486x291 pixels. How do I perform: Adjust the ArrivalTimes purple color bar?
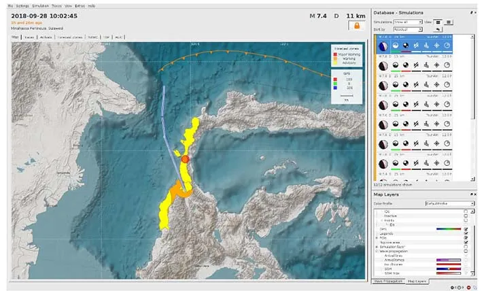[449, 260]
